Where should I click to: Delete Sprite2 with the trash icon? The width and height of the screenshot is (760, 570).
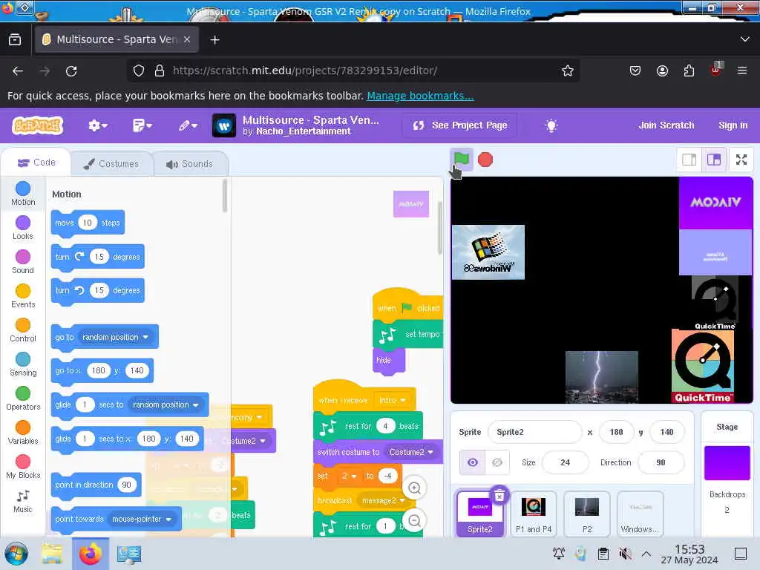tap(499, 495)
